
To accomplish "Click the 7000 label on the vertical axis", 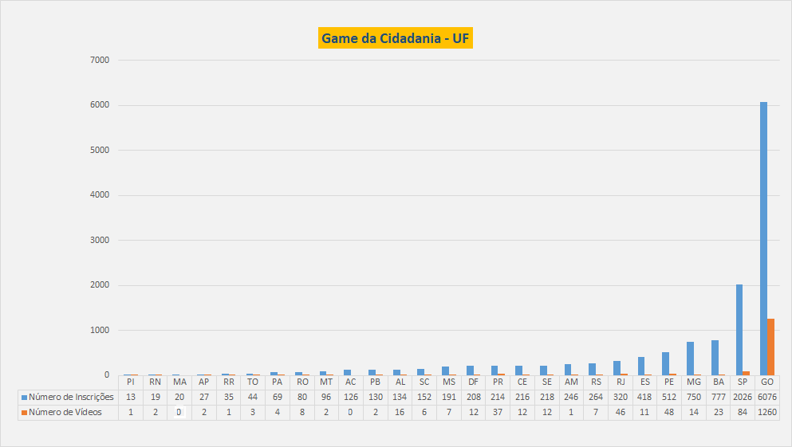I will point(102,60).
